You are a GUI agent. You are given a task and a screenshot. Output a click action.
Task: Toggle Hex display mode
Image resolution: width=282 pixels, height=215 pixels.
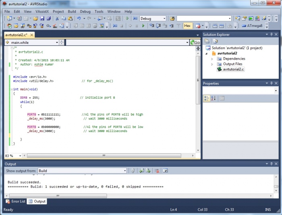[x=187, y=26]
